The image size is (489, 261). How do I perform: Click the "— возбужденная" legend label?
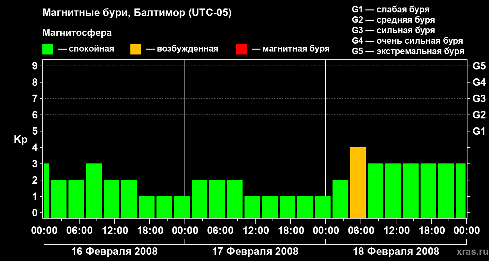pyautogui.click(x=182, y=49)
